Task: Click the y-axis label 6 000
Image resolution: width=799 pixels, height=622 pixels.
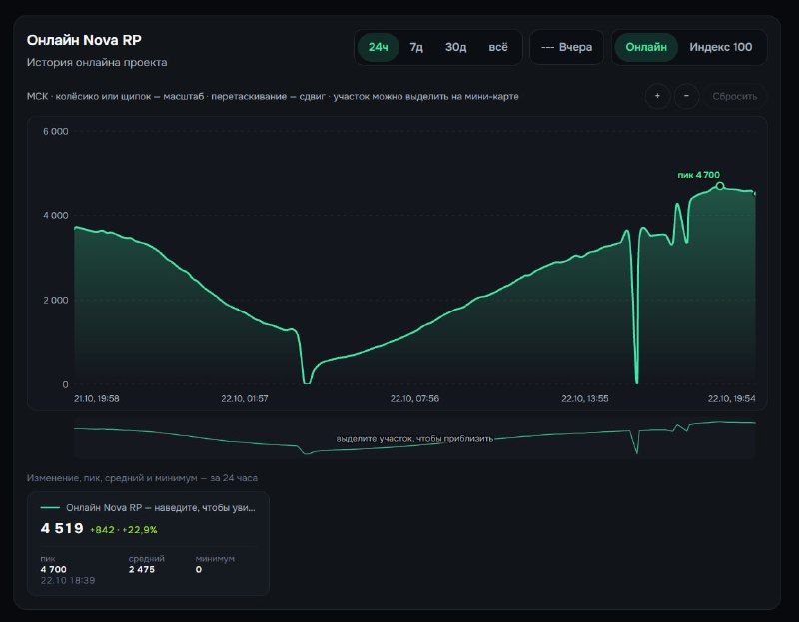Action: (56, 131)
